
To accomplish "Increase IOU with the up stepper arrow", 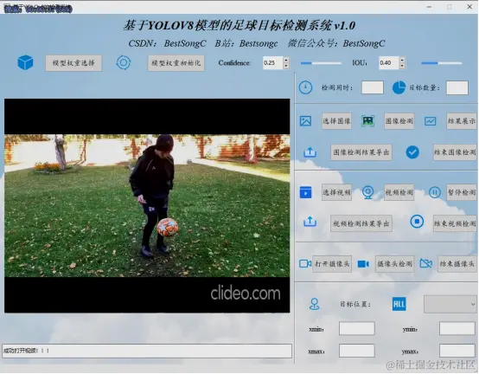I will point(402,60).
